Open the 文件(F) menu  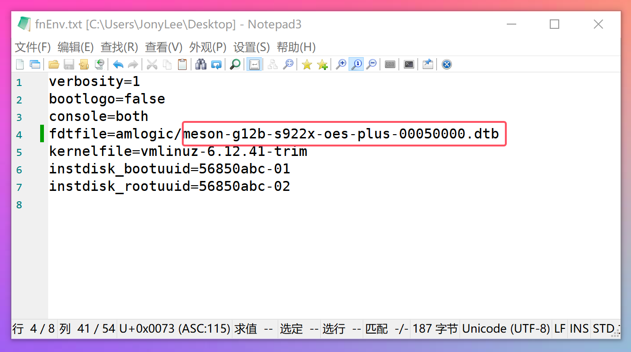click(32, 47)
